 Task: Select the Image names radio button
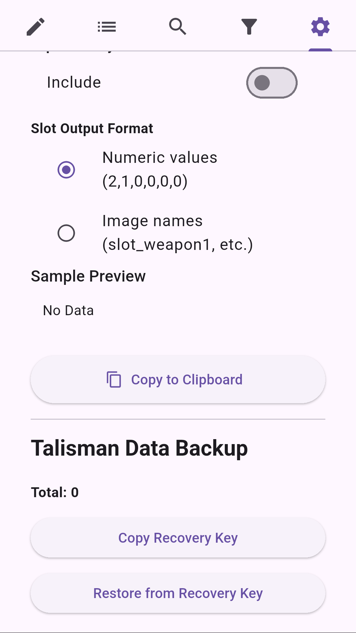point(67,232)
